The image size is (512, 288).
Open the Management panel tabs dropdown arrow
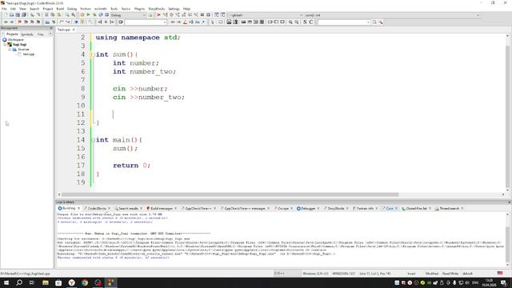(x=50, y=34)
